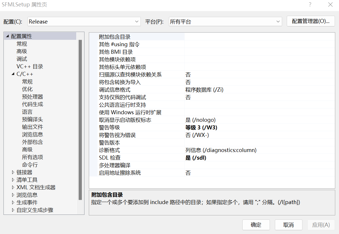Select the 多处理器编译 property row

pyautogui.click(x=212, y=165)
